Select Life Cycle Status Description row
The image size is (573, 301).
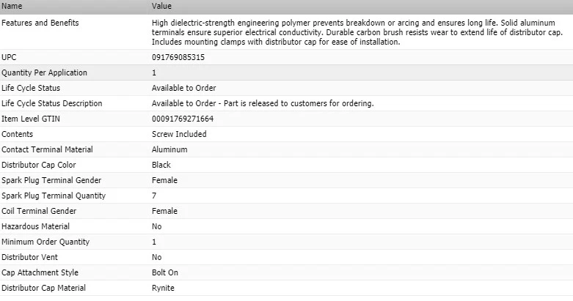(52, 103)
